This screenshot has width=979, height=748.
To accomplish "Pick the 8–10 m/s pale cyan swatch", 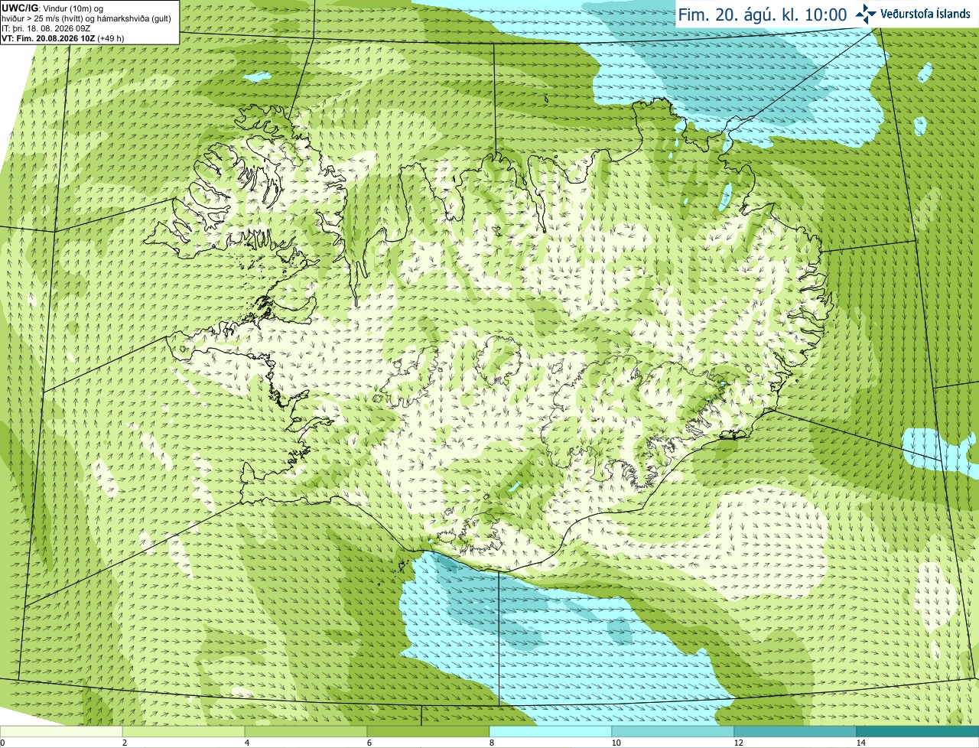I will 551,731.
